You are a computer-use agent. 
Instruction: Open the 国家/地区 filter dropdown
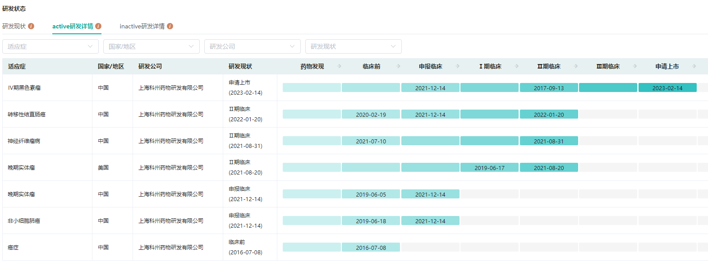click(152, 46)
